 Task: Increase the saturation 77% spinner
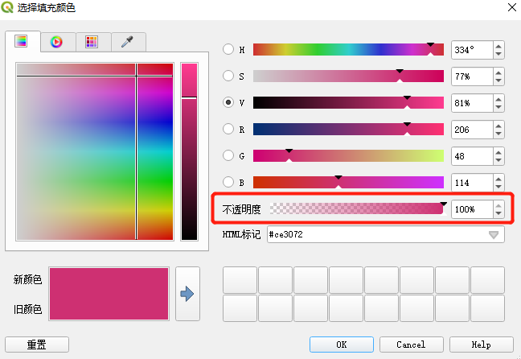pyautogui.click(x=498, y=72)
